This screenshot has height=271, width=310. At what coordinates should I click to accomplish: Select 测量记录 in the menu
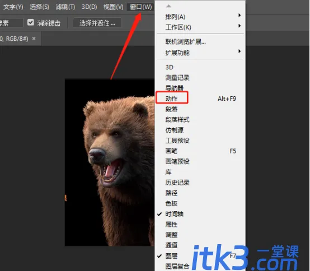tap(200, 77)
